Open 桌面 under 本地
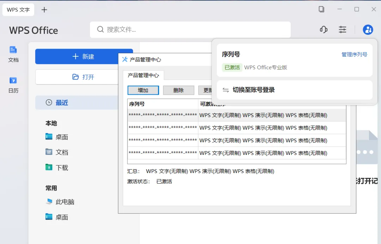 (57, 137)
